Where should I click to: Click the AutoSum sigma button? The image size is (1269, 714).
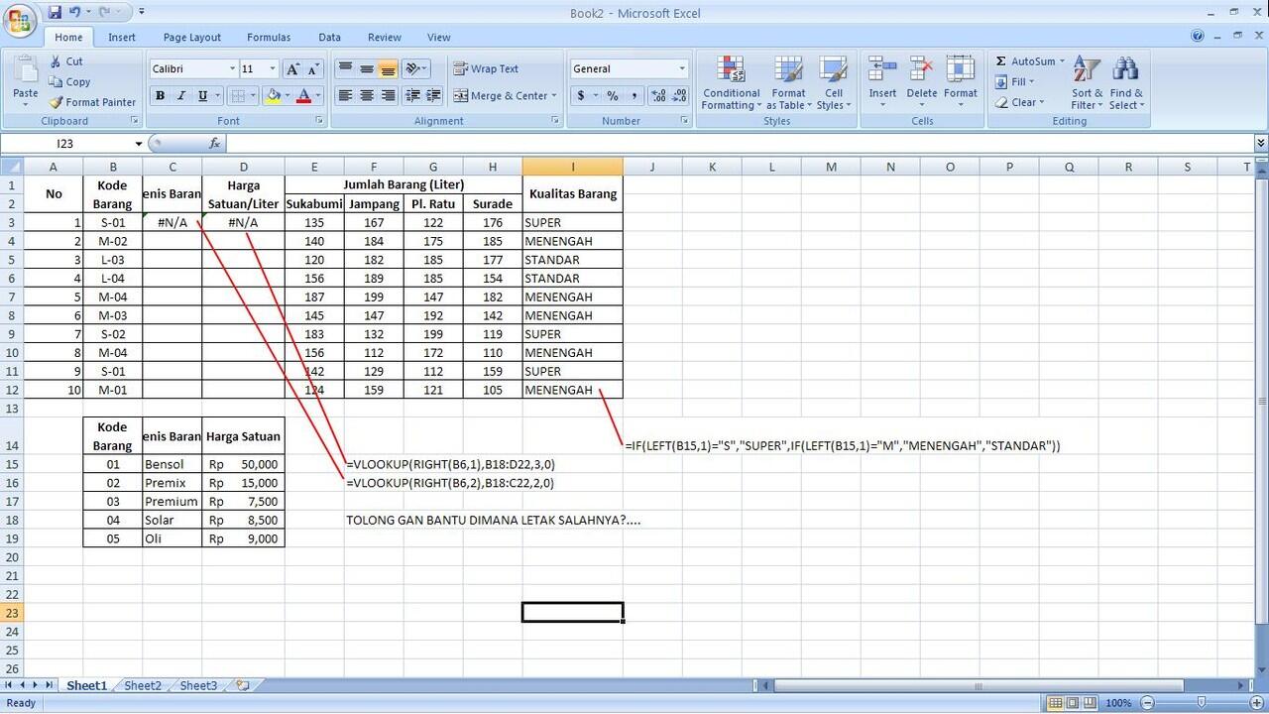[1024, 61]
